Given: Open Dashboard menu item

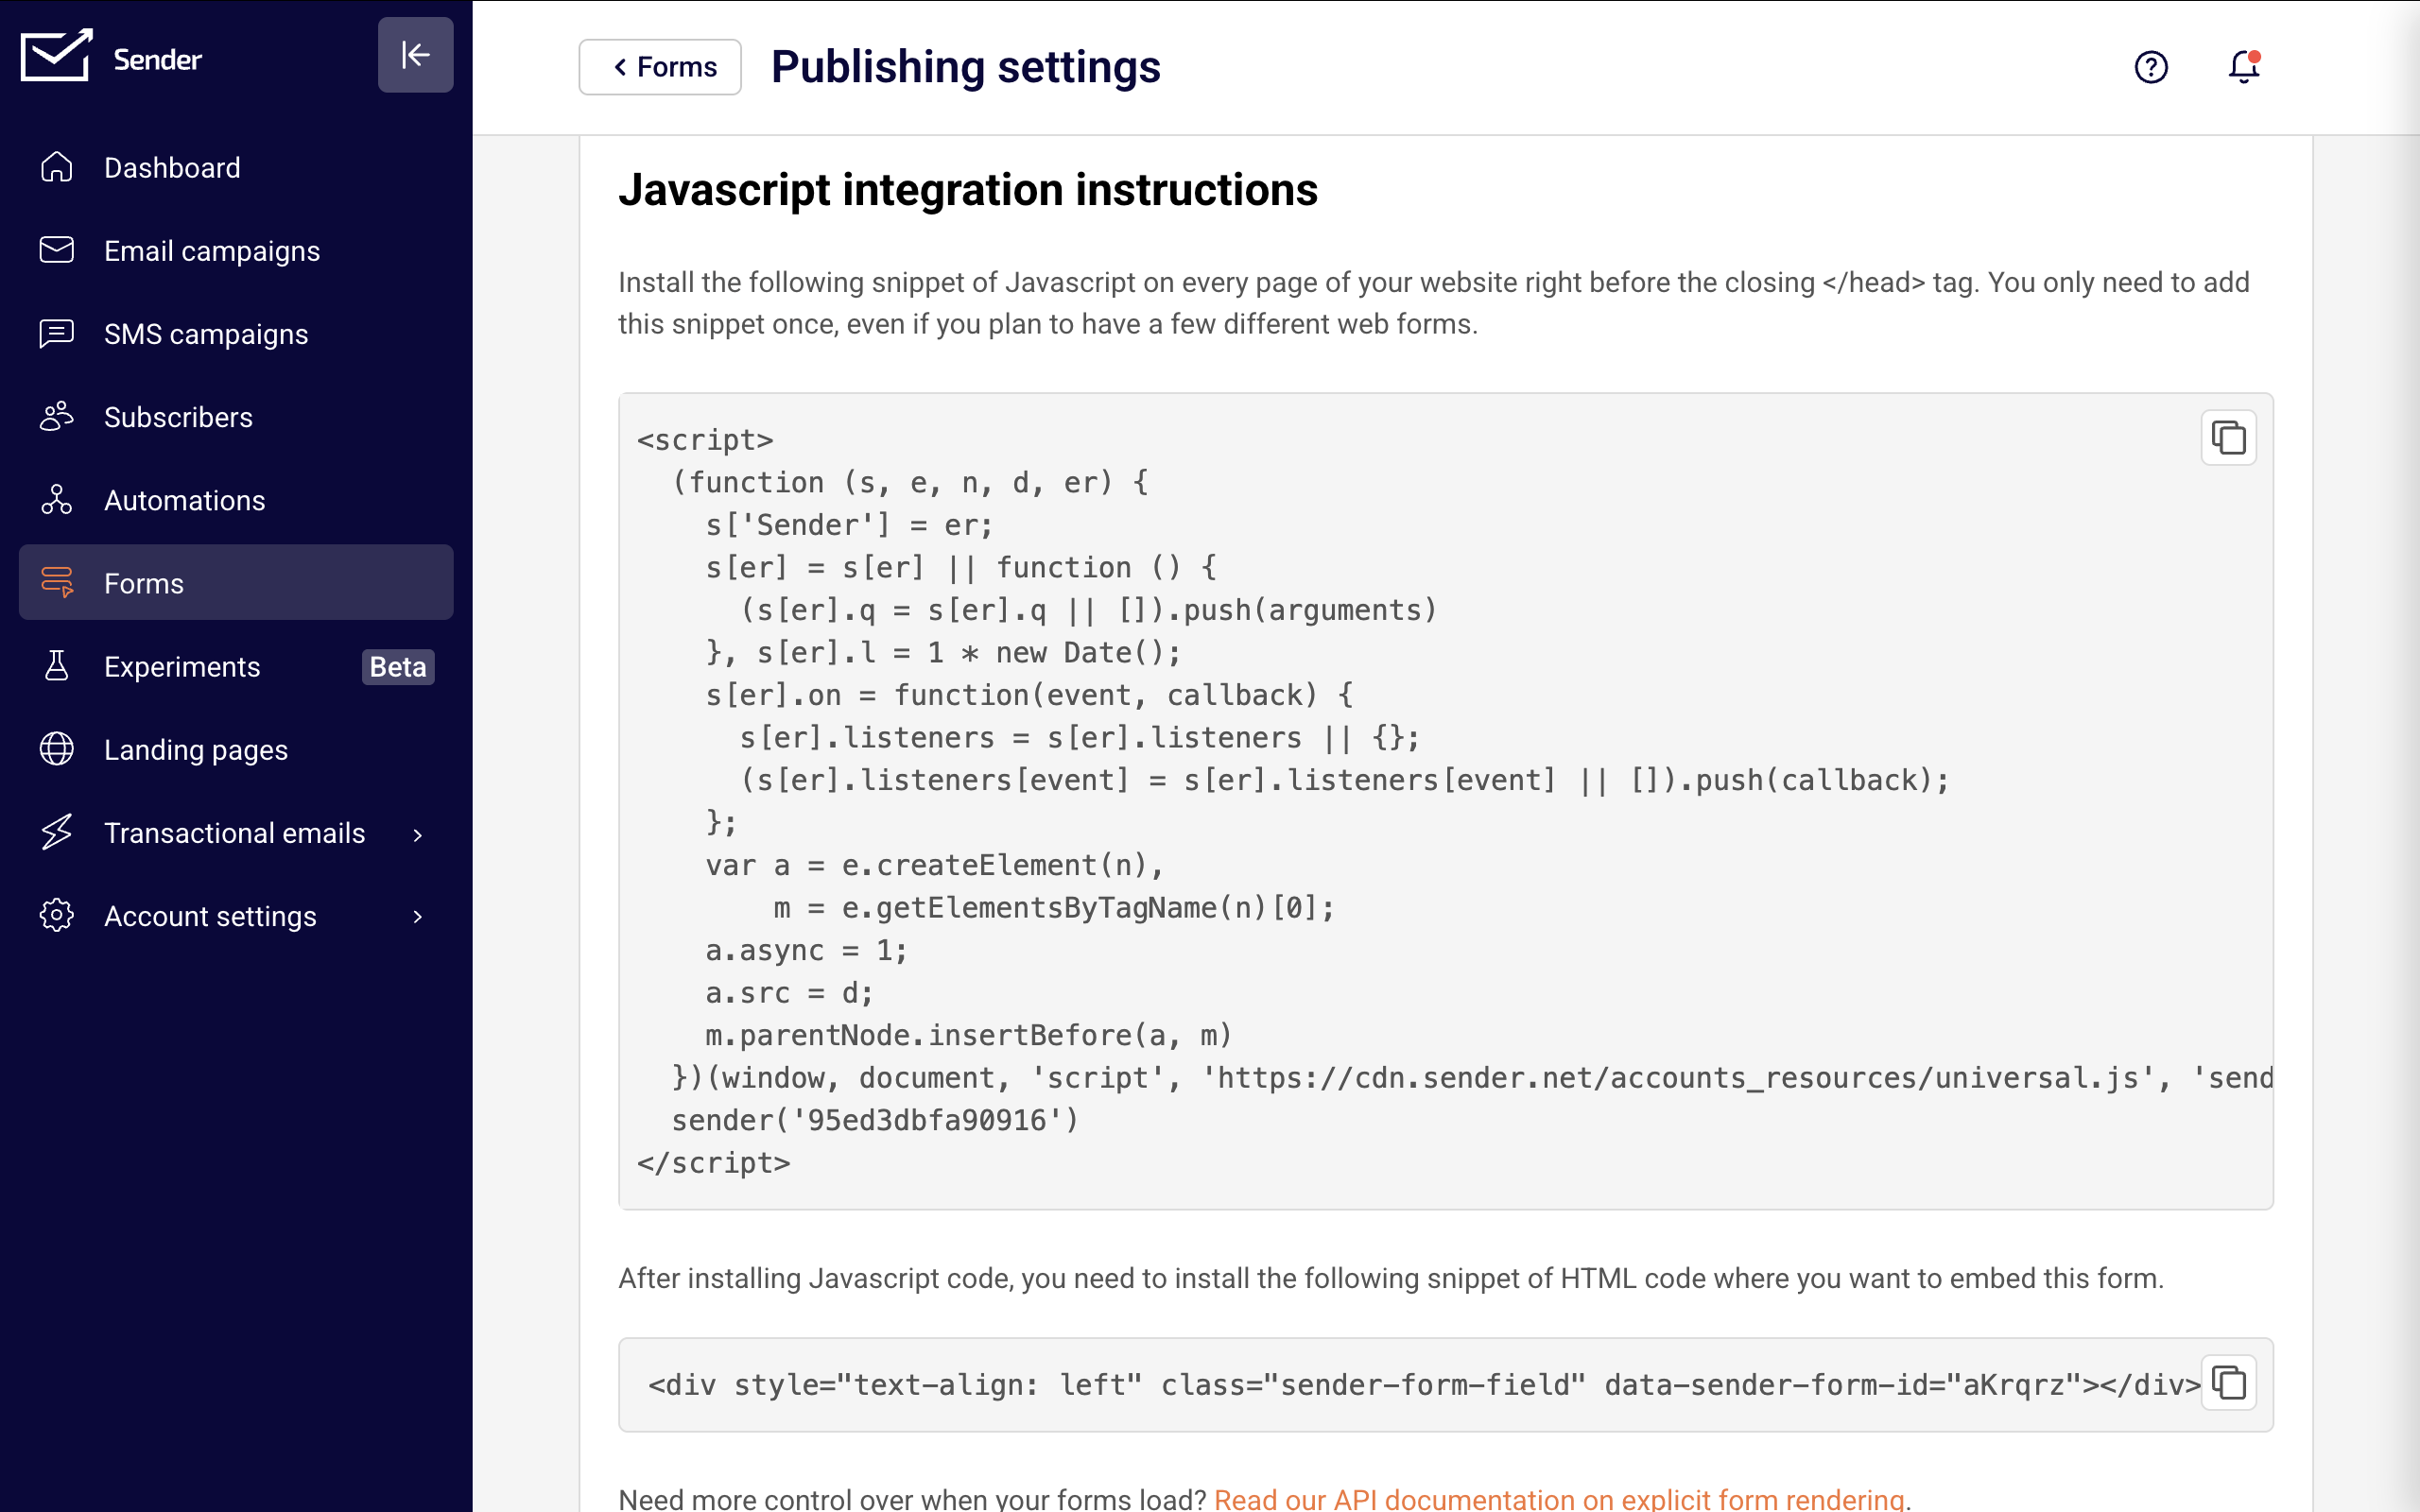Looking at the screenshot, I should tap(236, 167).
